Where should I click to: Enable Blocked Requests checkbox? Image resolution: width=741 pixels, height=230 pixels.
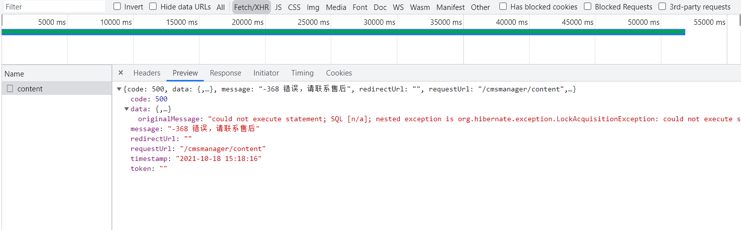point(588,6)
